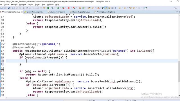Click the Open Type toolbar icon
Screen dimensions: 180x101
[89, 8]
